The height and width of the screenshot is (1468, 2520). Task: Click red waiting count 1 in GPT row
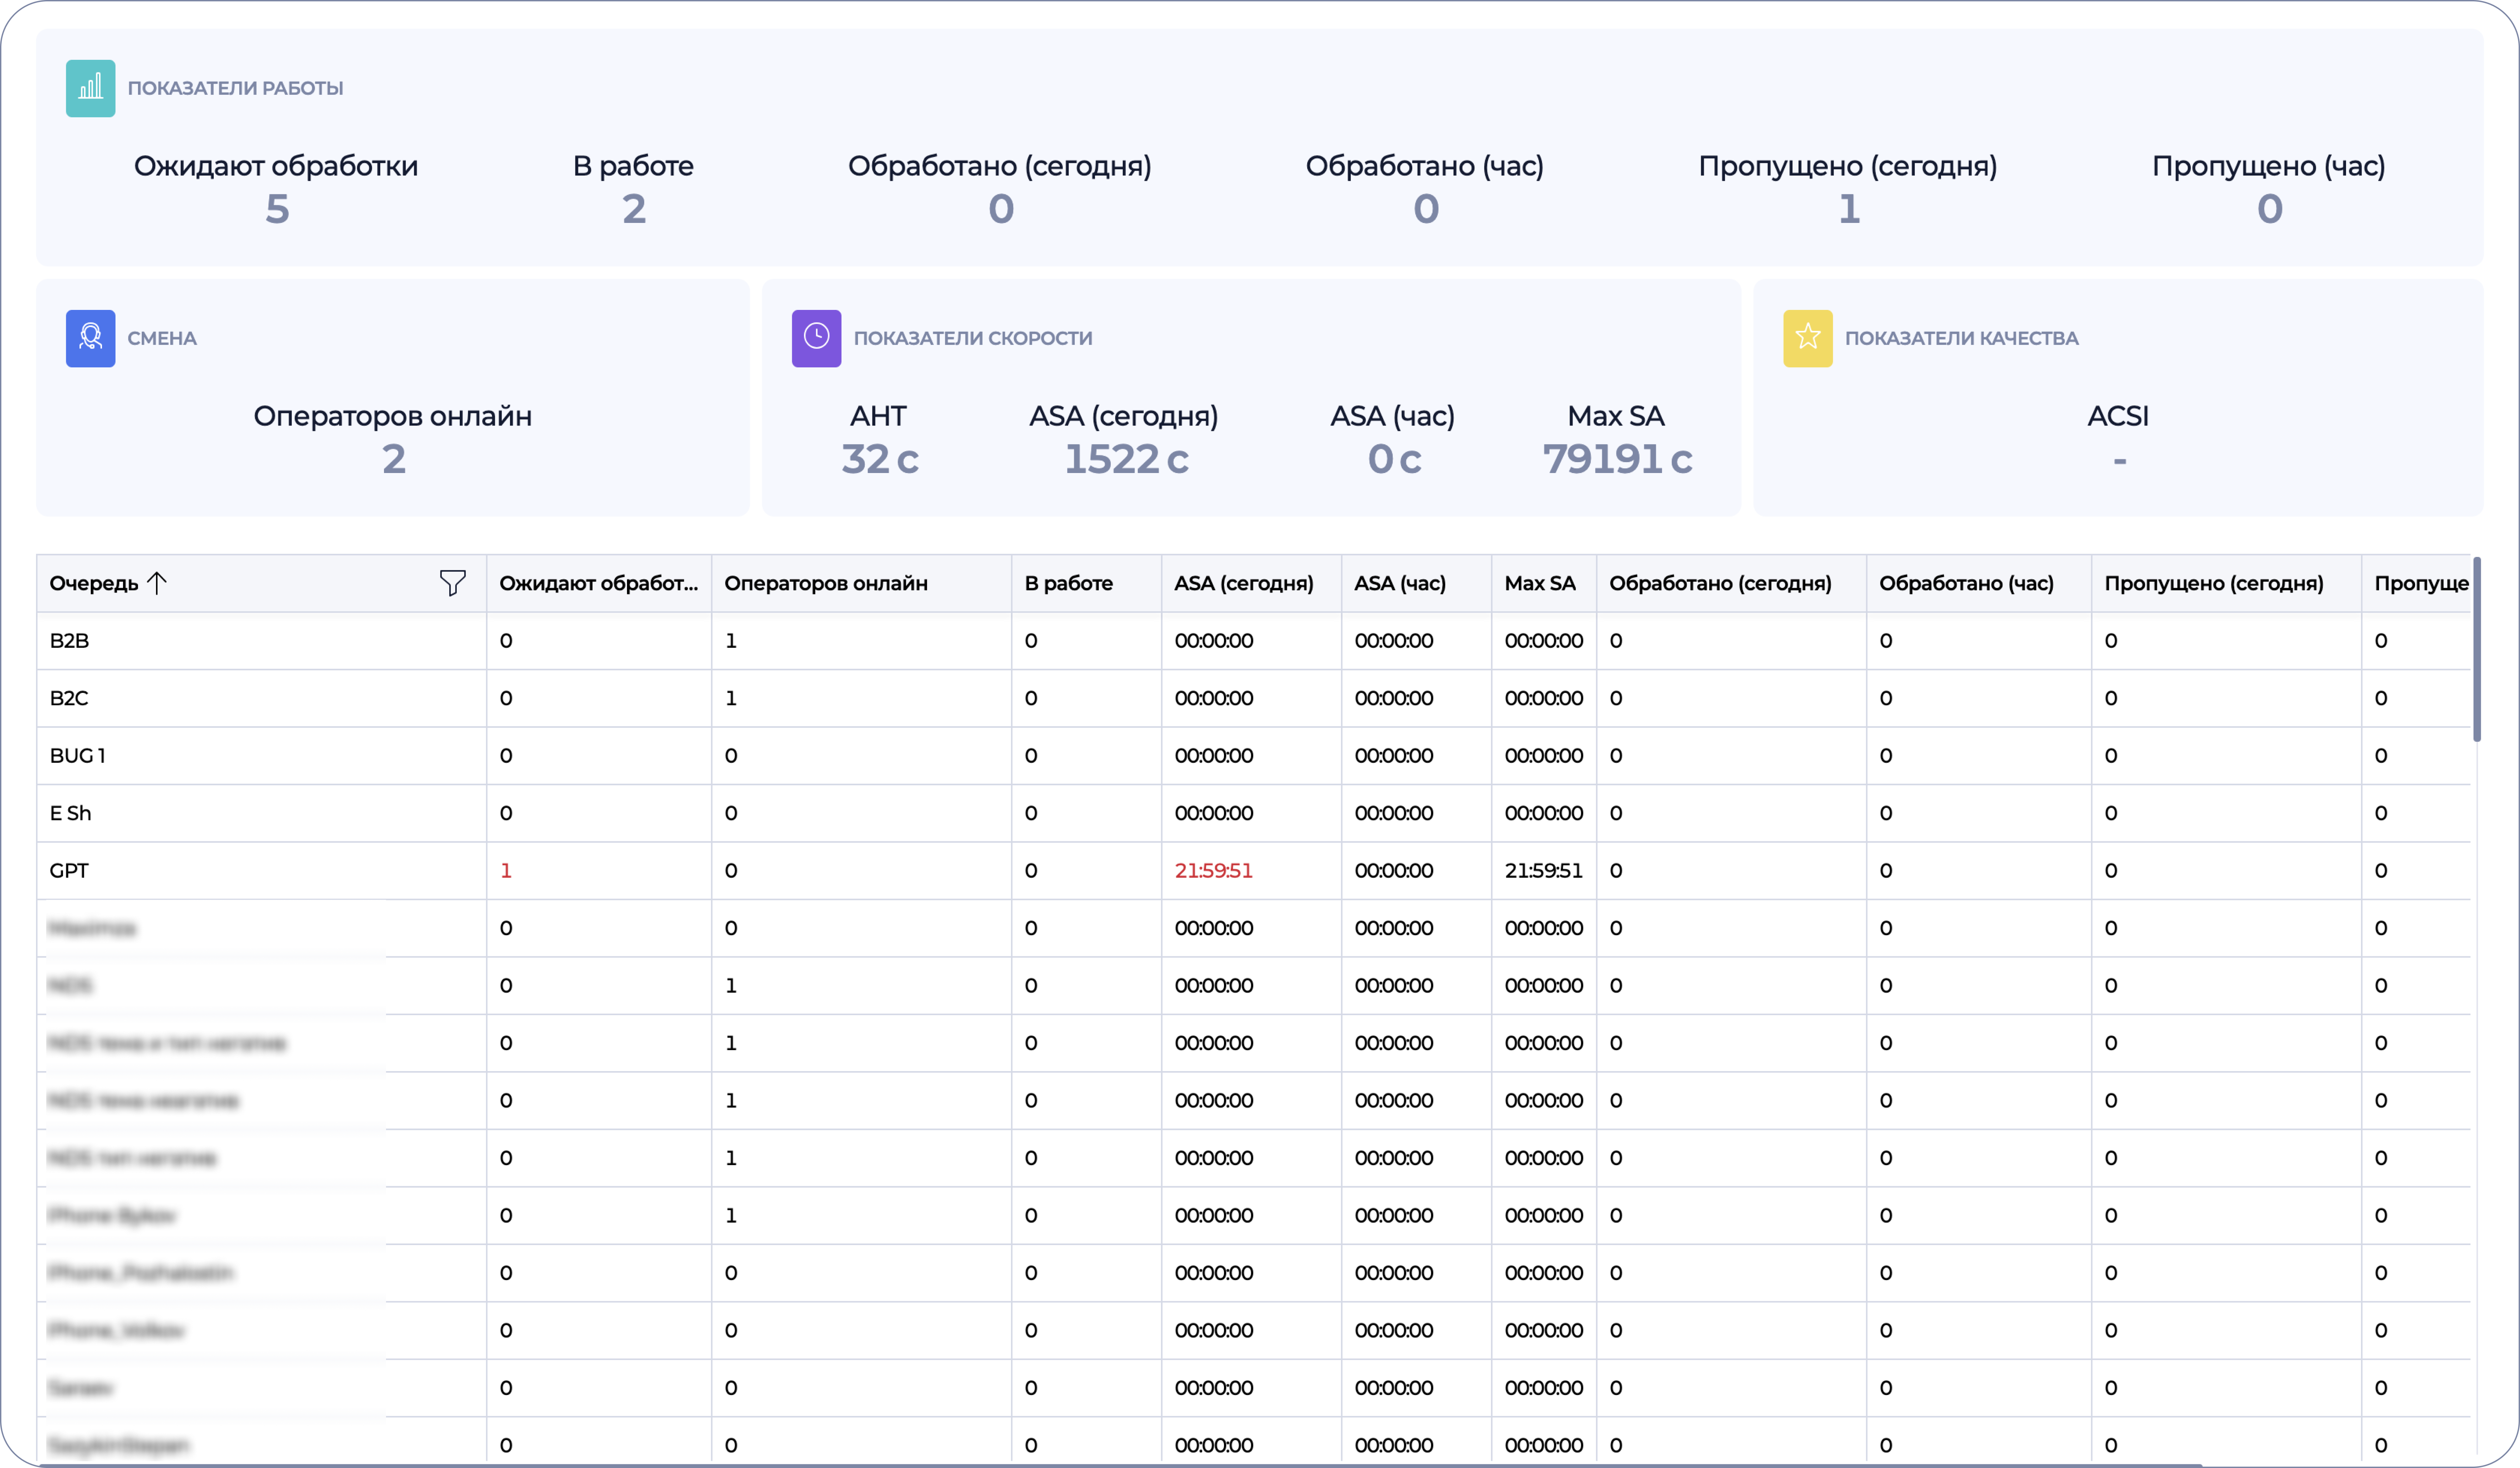coord(506,871)
